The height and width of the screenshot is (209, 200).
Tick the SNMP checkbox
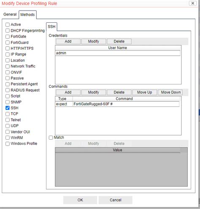click(x=8, y=102)
